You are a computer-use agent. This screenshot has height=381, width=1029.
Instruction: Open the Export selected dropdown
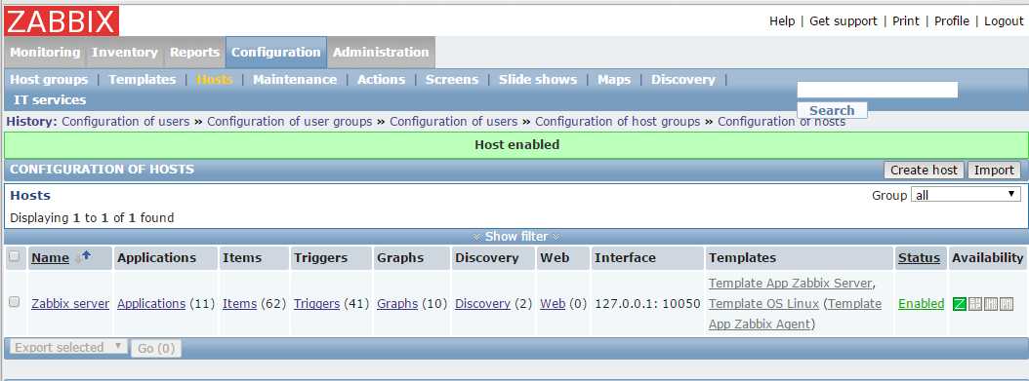pos(68,347)
